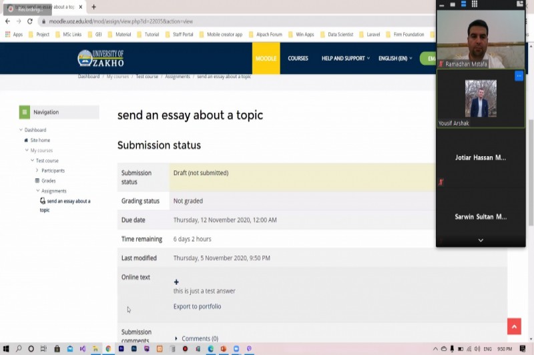Open the three-dots menu on Yousif's video tile
The image size is (534, 355).
[519, 76]
